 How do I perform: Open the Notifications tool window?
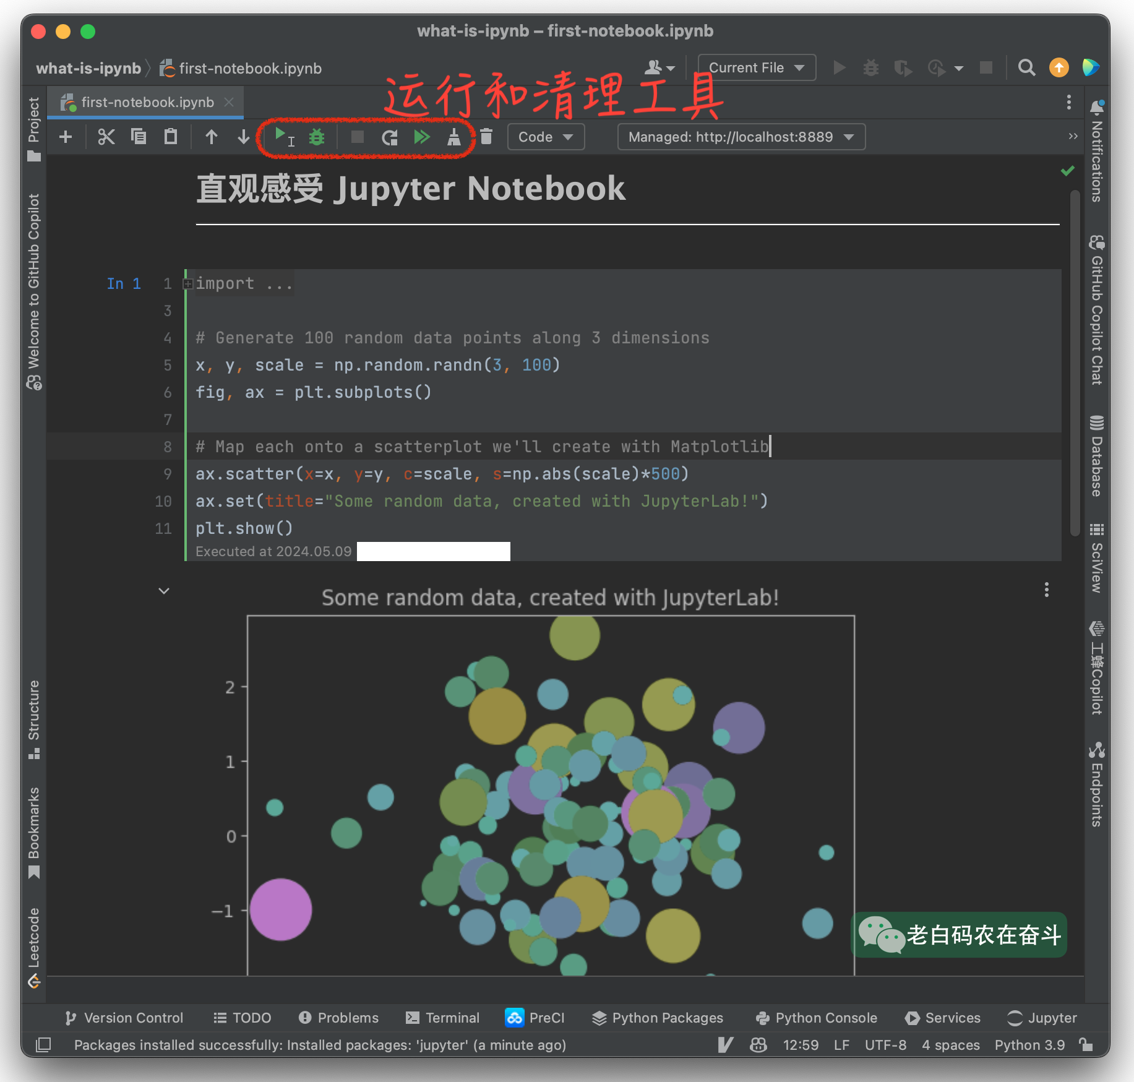(1097, 151)
